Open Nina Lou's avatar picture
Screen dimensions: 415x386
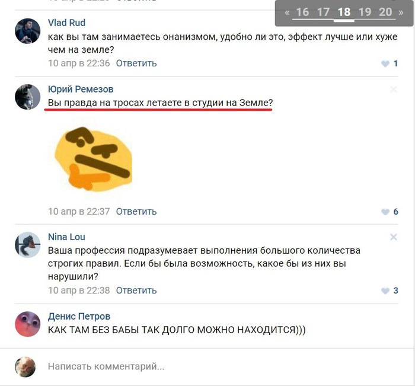(27, 245)
